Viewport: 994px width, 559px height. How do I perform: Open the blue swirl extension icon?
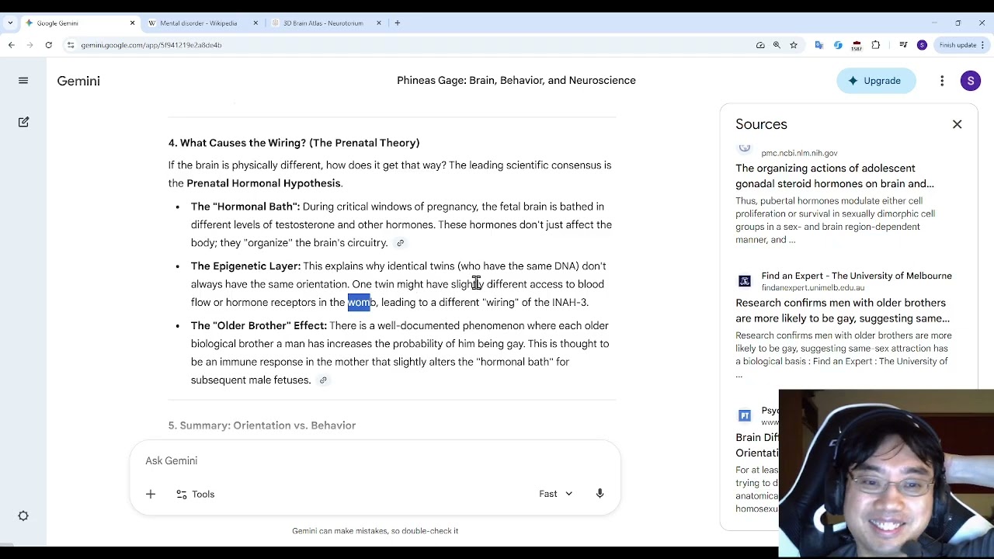click(x=838, y=45)
